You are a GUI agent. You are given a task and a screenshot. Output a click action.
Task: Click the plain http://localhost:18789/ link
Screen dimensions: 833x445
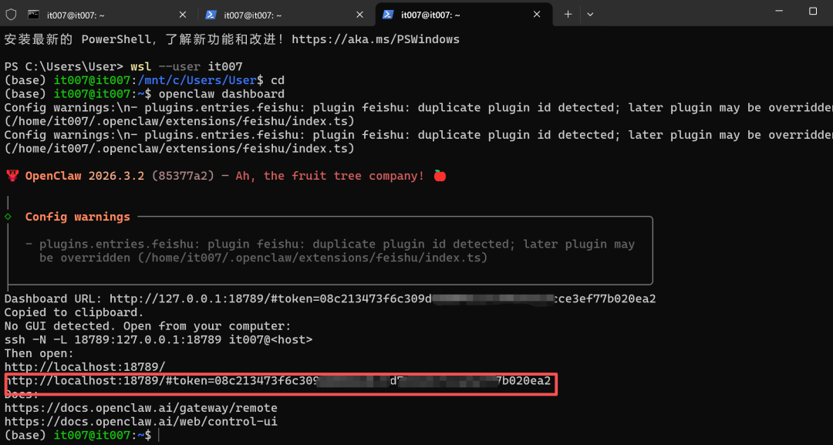click(85, 367)
